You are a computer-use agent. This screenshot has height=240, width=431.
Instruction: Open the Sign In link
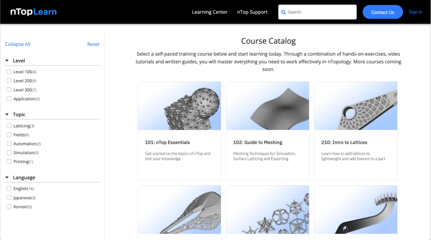415,12
